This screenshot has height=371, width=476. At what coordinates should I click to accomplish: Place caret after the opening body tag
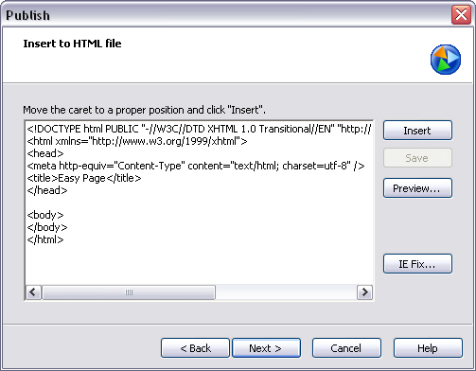(x=64, y=215)
